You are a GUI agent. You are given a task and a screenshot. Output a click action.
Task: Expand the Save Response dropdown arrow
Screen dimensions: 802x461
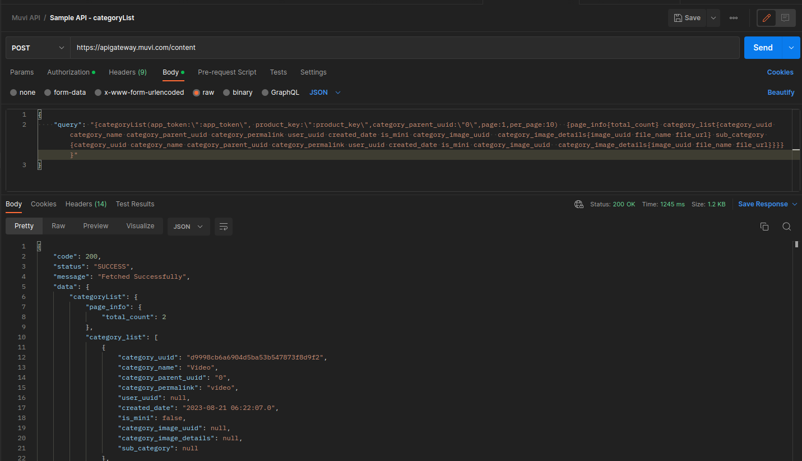click(x=795, y=204)
